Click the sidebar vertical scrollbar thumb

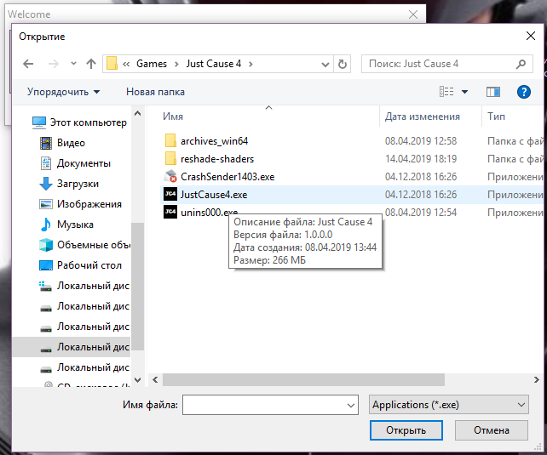coord(138,286)
